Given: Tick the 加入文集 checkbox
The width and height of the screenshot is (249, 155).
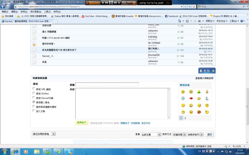Looking at the screenshot, I should [x=34, y=111].
